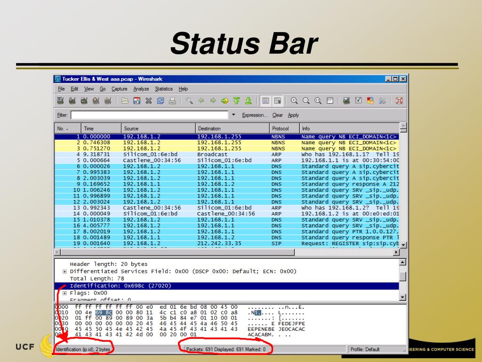This screenshot has width=482, height=362.
Task: Edit coloring rules icon
Action: coord(370,101)
